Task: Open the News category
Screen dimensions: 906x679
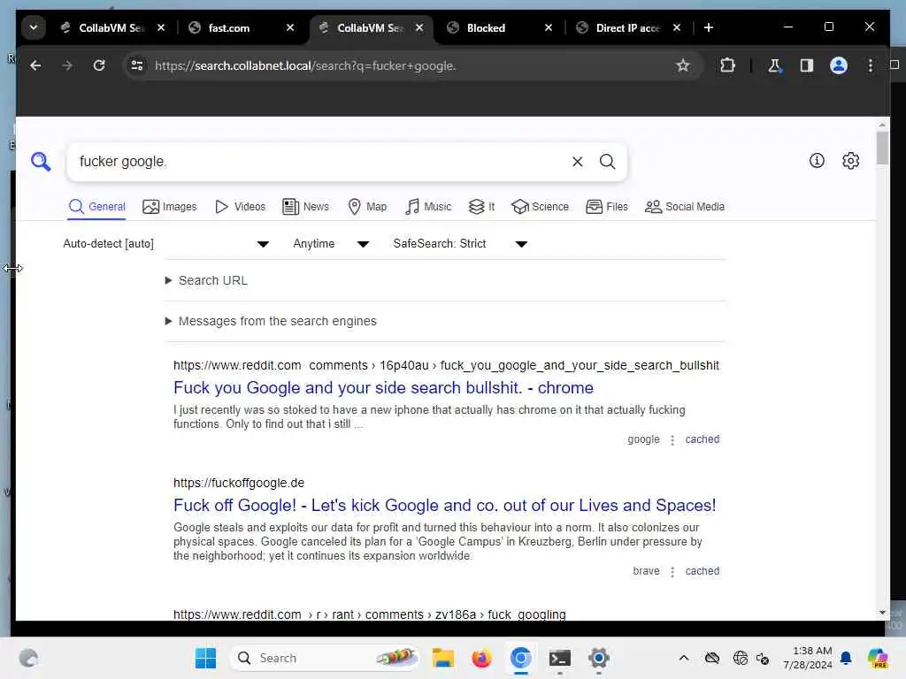Action: tap(305, 207)
